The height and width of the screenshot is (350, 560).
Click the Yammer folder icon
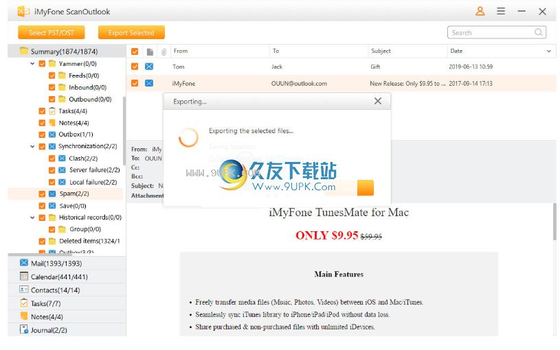coord(52,64)
